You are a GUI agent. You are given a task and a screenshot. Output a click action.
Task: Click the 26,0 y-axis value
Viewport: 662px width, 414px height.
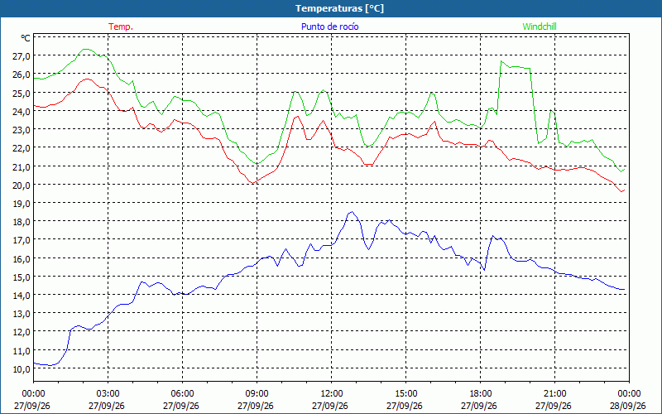[22, 75]
